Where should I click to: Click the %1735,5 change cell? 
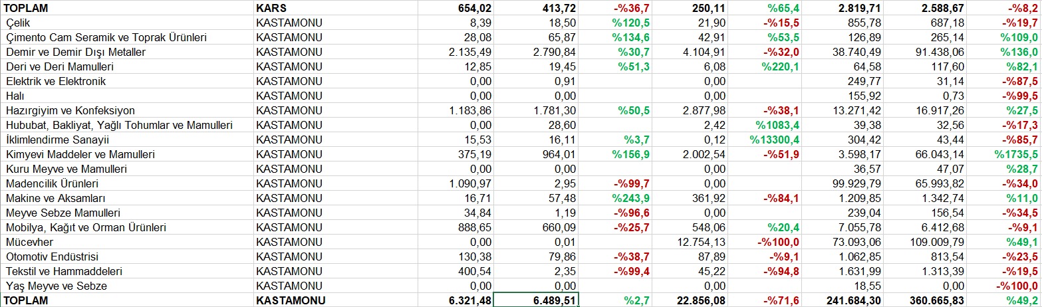tap(1015, 154)
